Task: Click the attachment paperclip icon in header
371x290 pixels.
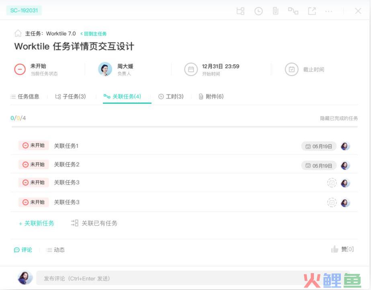Action: (x=275, y=11)
